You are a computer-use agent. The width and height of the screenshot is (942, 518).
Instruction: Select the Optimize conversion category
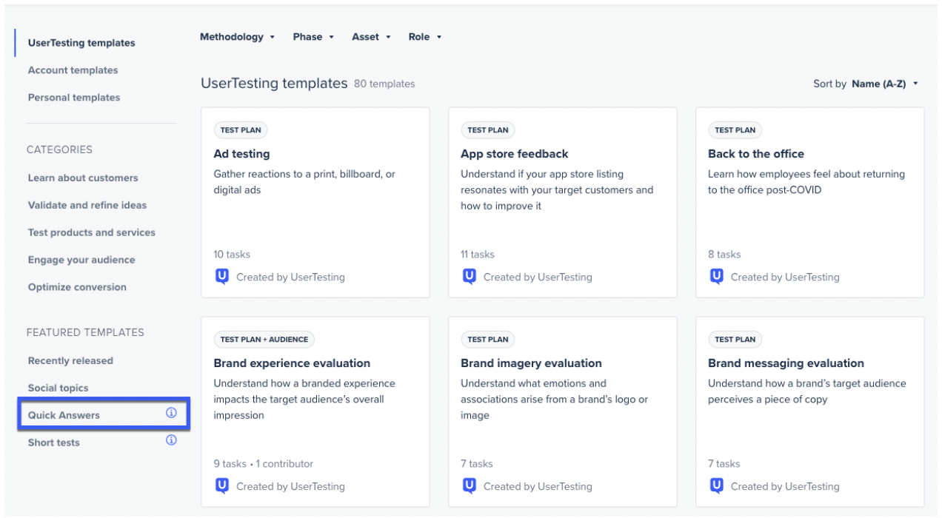tap(77, 287)
